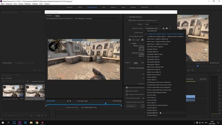222x125 pixels.
Task: Switch to the Effects workspace
Action: 113,7
